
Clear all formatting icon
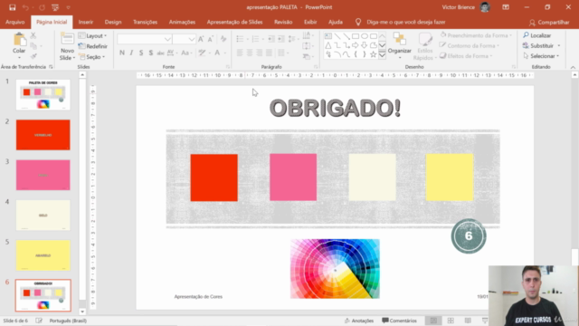[223, 39]
